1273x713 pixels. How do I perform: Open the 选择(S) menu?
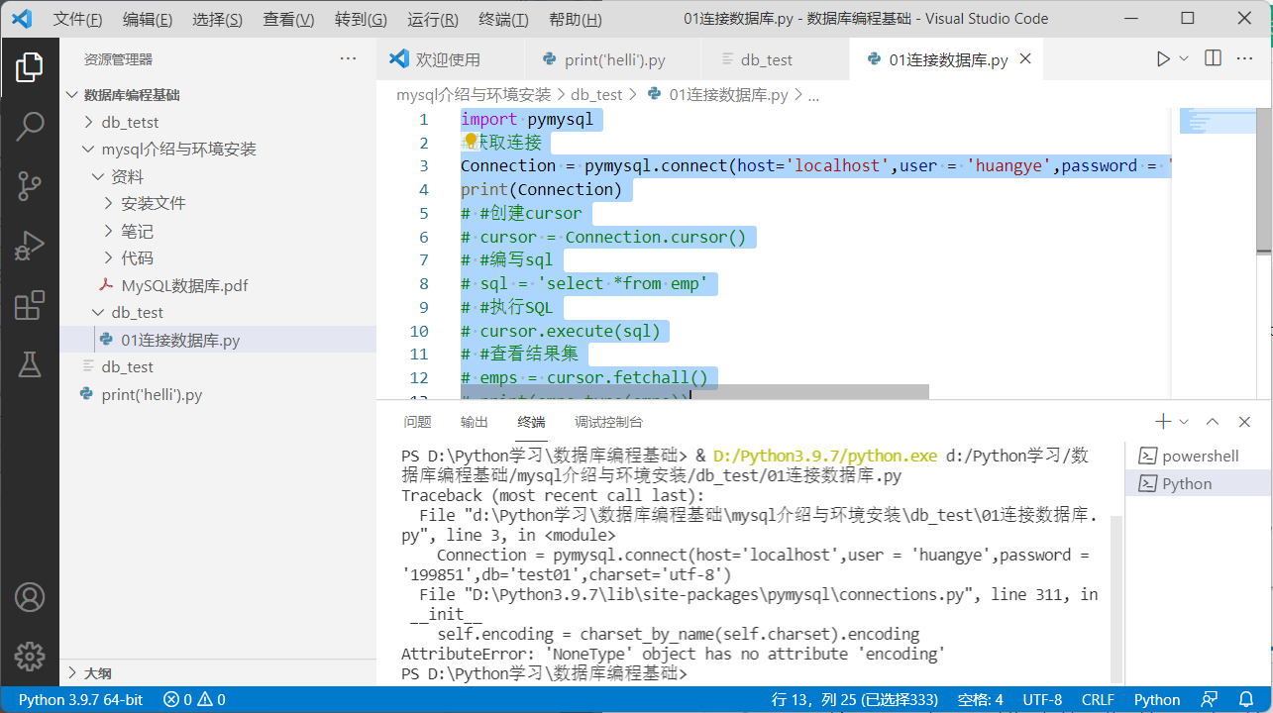(217, 20)
